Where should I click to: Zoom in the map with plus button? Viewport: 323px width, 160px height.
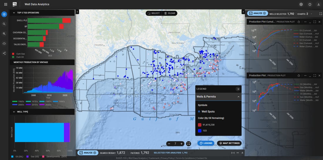[x=181, y=144]
